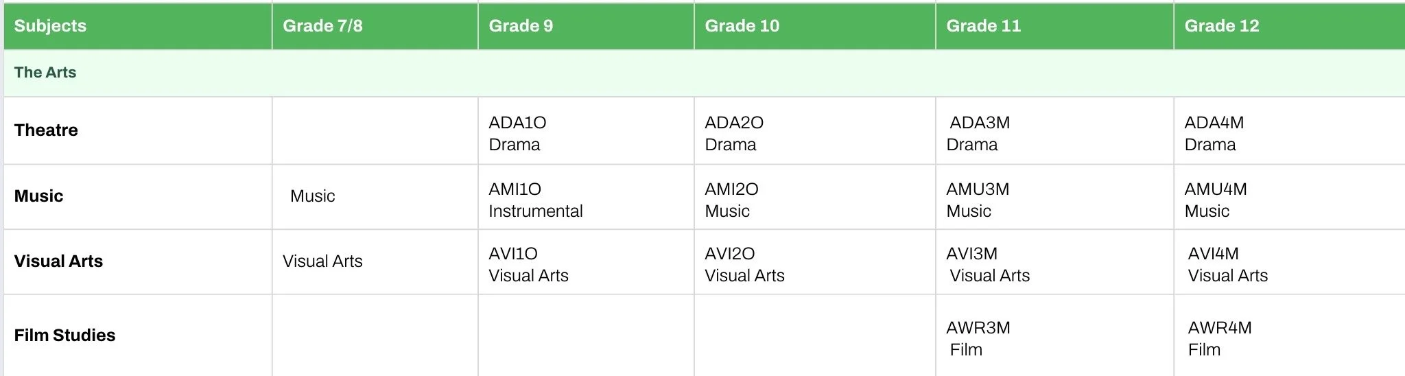
Task: Click AVI4M Visual Arts course
Action: tap(1227, 265)
